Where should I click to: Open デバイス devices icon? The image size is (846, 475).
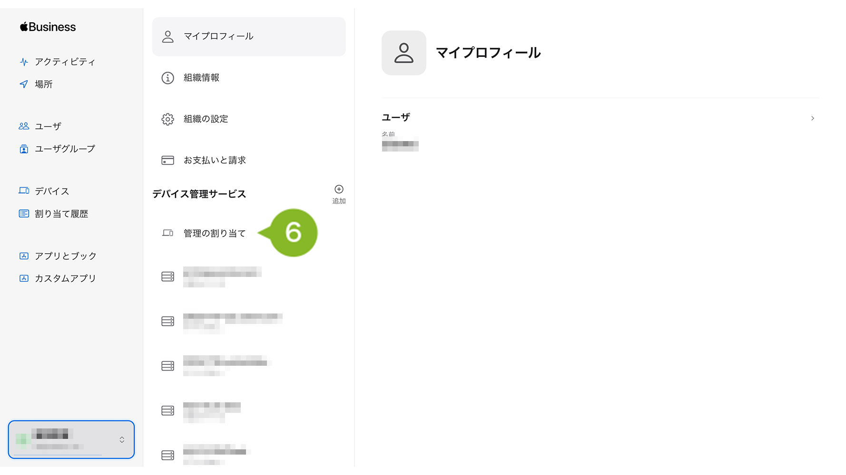(x=24, y=190)
